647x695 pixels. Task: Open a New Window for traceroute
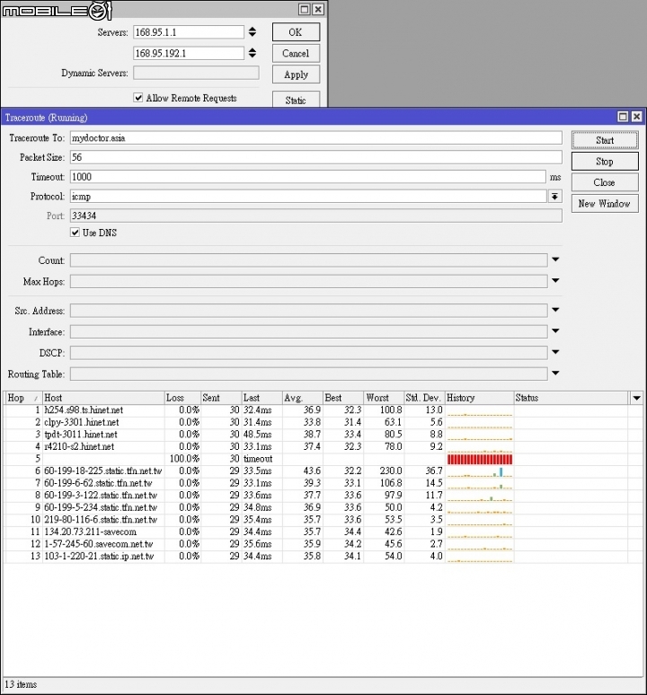pyautogui.click(x=605, y=204)
